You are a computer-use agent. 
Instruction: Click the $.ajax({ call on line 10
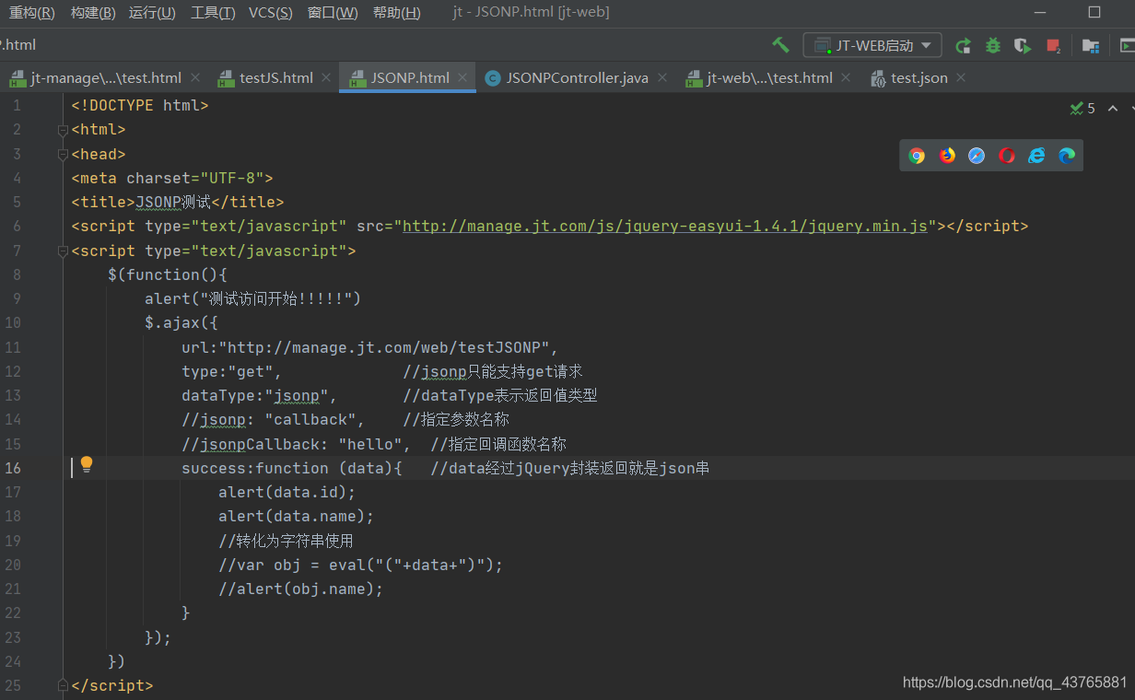pos(181,323)
